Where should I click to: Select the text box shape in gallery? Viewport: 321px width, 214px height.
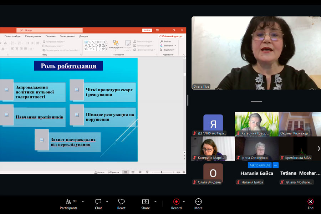click(x=86, y=42)
